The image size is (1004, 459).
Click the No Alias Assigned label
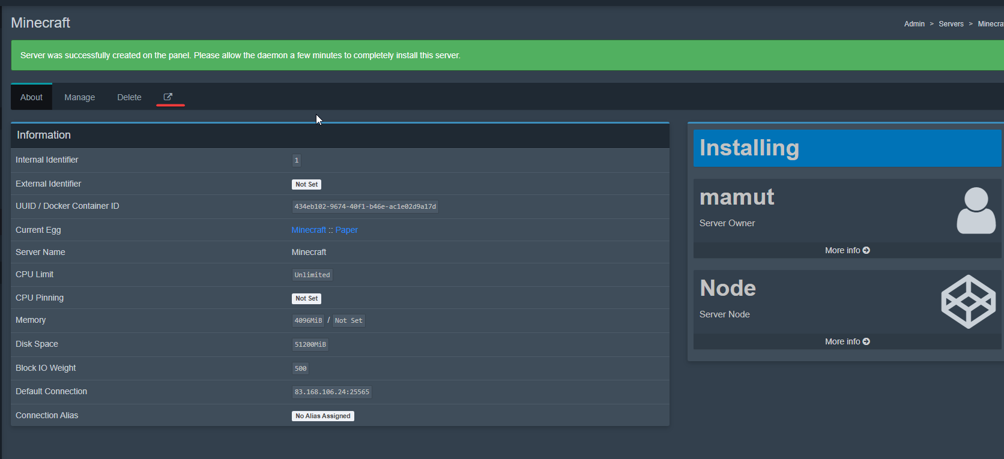(323, 416)
